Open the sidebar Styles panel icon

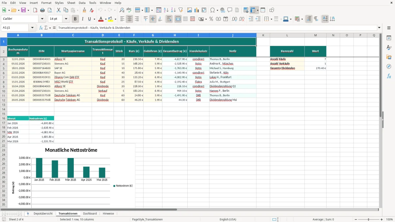(x=389, y=47)
